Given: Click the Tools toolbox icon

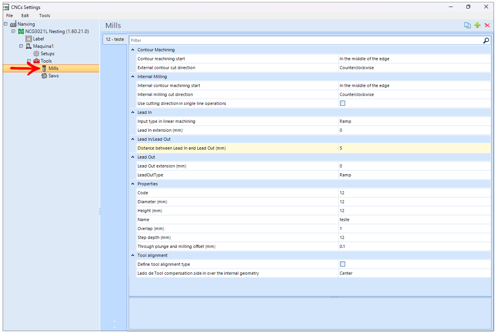Looking at the screenshot, I should [x=37, y=61].
